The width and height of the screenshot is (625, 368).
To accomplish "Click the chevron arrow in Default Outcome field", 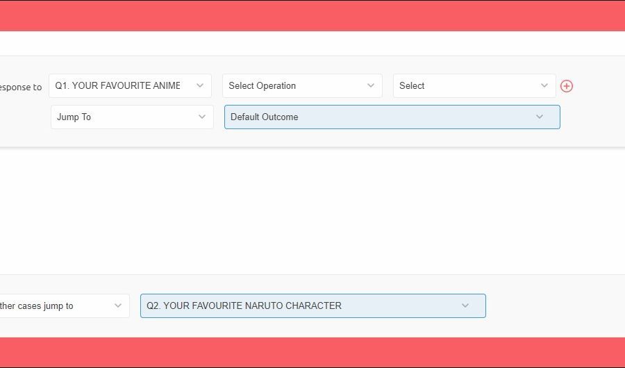I will (x=540, y=117).
